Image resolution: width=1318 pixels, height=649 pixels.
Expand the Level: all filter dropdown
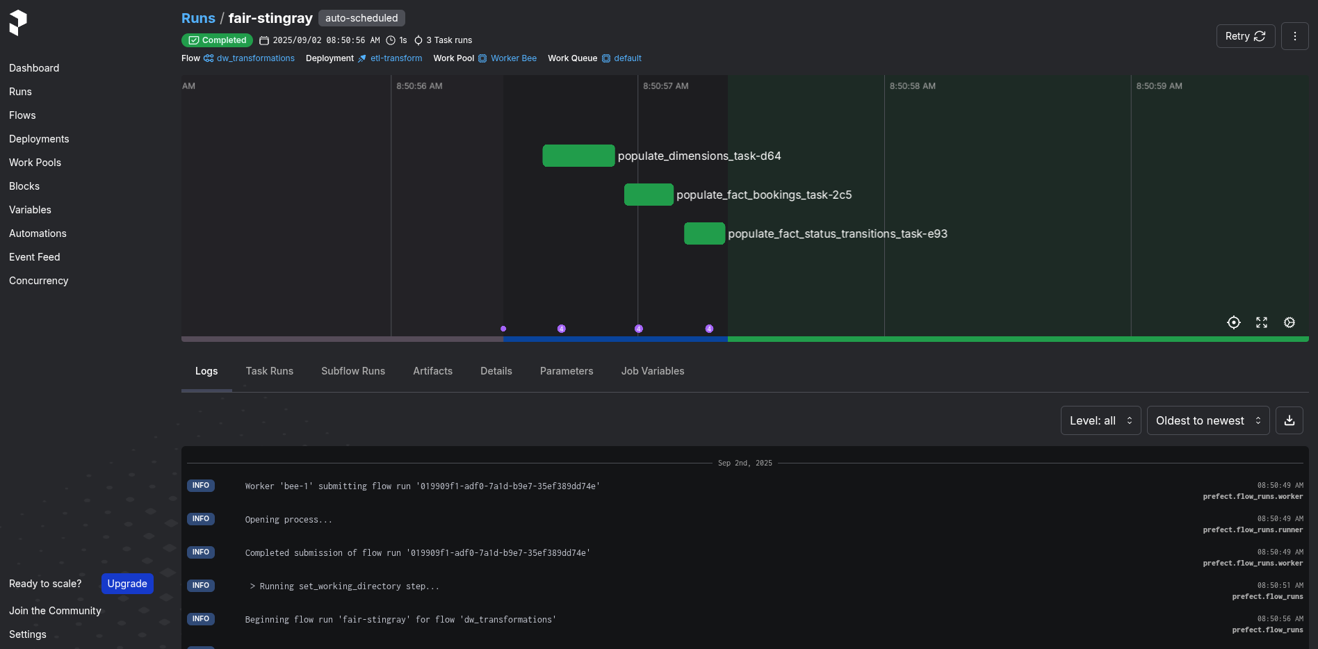tap(1100, 420)
